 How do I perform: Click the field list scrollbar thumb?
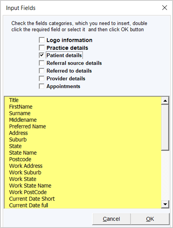point(165,127)
